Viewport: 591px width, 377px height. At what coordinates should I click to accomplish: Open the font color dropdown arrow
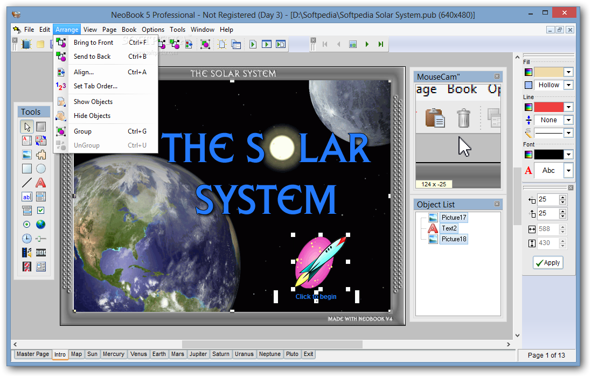pyautogui.click(x=568, y=155)
